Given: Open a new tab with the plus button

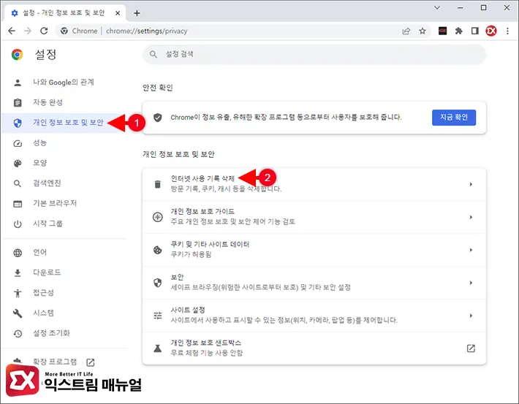Looking at the screenshot, I should 137,13.
